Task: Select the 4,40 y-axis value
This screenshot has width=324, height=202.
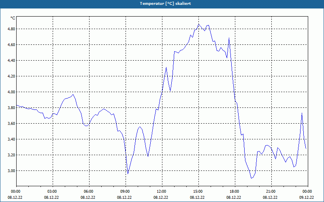Action: (11, 60)
